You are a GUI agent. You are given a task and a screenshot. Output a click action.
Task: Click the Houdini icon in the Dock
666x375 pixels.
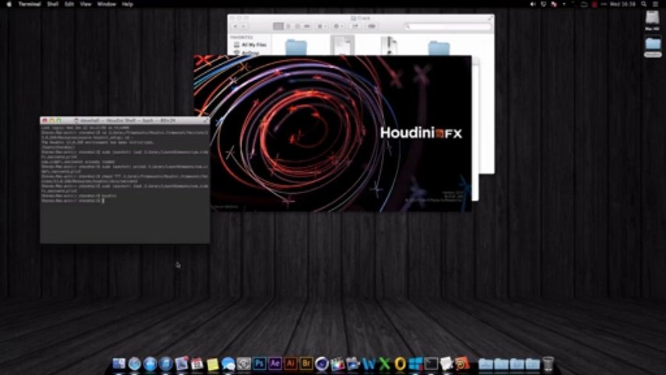pyautogui.click(x=462, y=363)
